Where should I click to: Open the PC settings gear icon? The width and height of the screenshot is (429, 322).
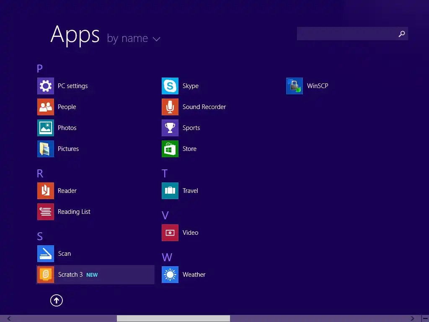point(45,86)
